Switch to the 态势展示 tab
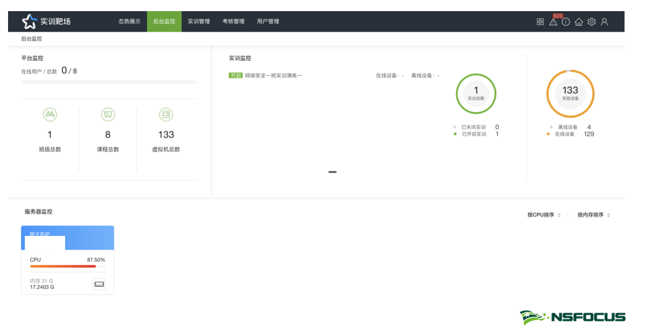The width and height of the screenshot is (645, 330). click(x=130, y=22)
